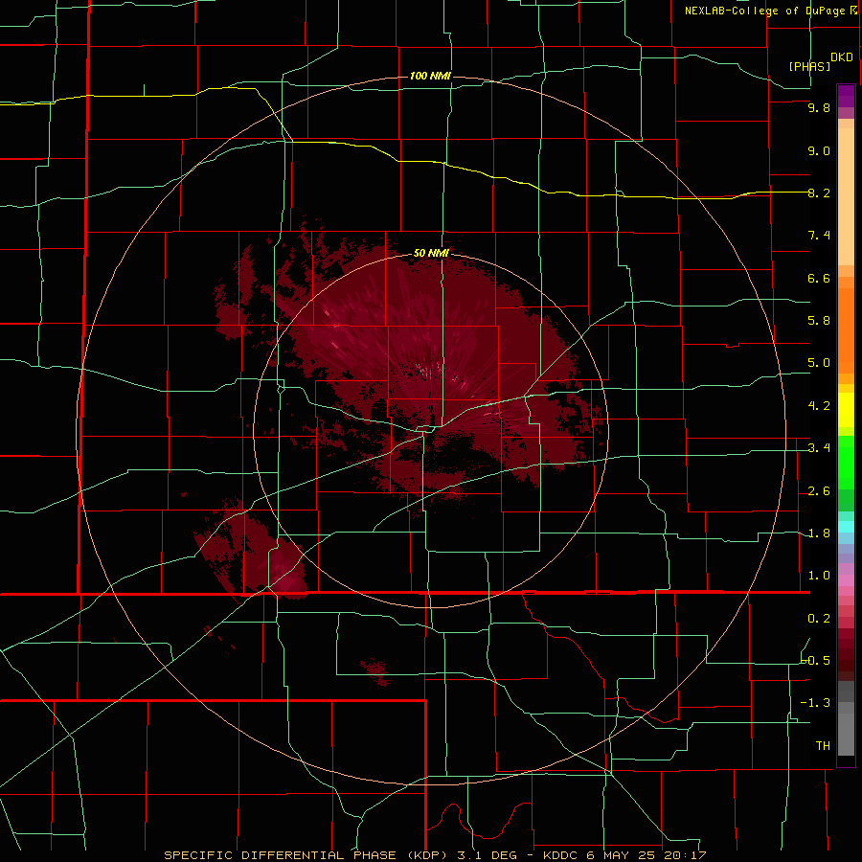Click the 2.6 scale value

[819, 491]
